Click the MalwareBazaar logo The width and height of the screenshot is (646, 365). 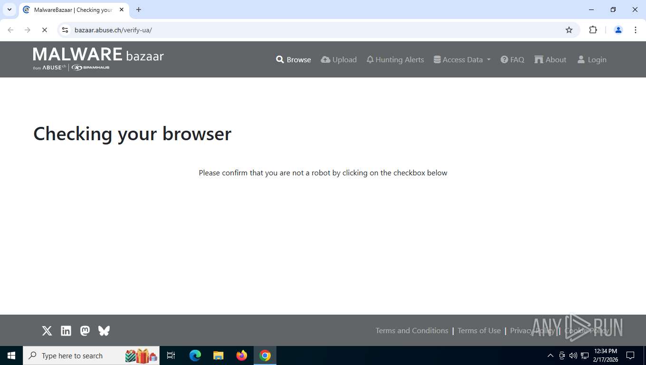(x=98, y=59)
